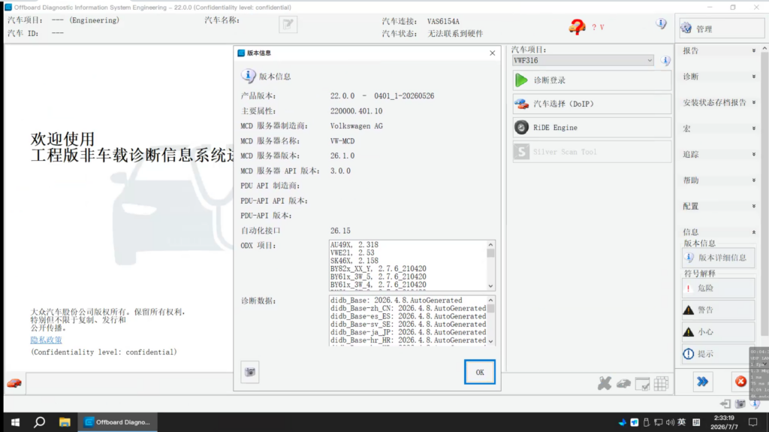The height and width of the screenshot is (432, 769).
Task: Click the checklist window icon in bottom bar
Action: click(x=643, y=384)
